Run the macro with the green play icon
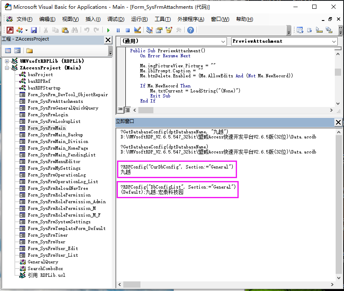This screenshot has height=291, width=344. point(108,30)
